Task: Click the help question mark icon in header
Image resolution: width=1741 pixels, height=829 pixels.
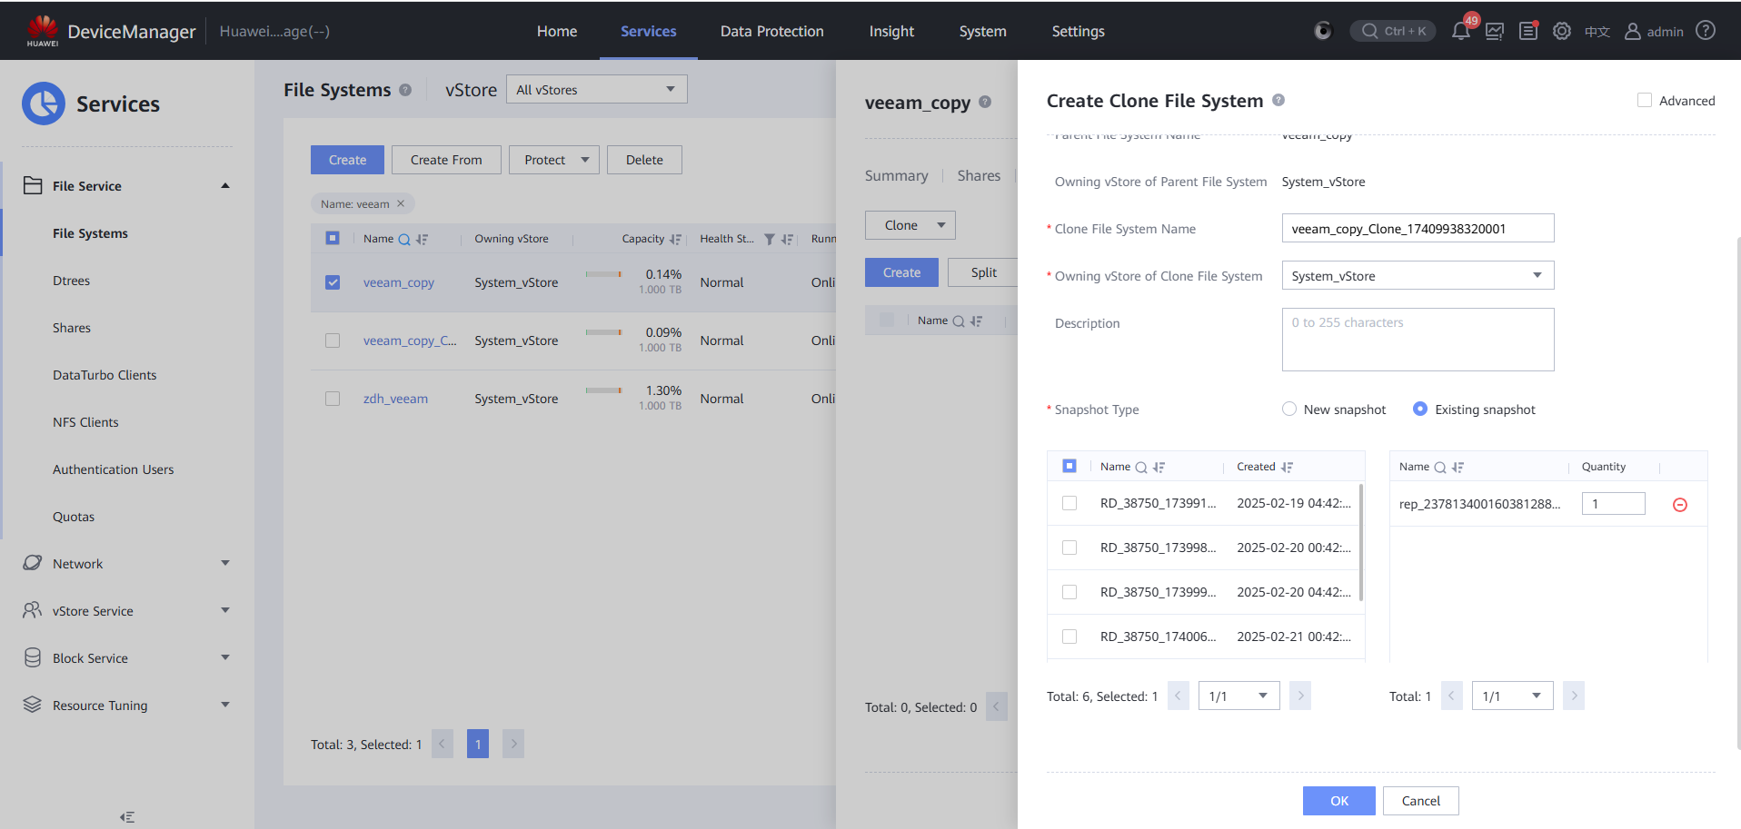Action: pos(1706,31)
